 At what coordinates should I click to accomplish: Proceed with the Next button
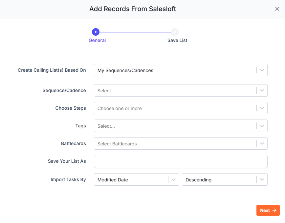coord(268,210)
